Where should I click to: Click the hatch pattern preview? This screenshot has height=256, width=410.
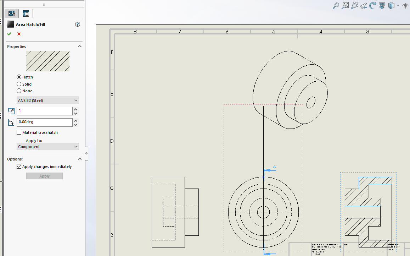point(47,61)
